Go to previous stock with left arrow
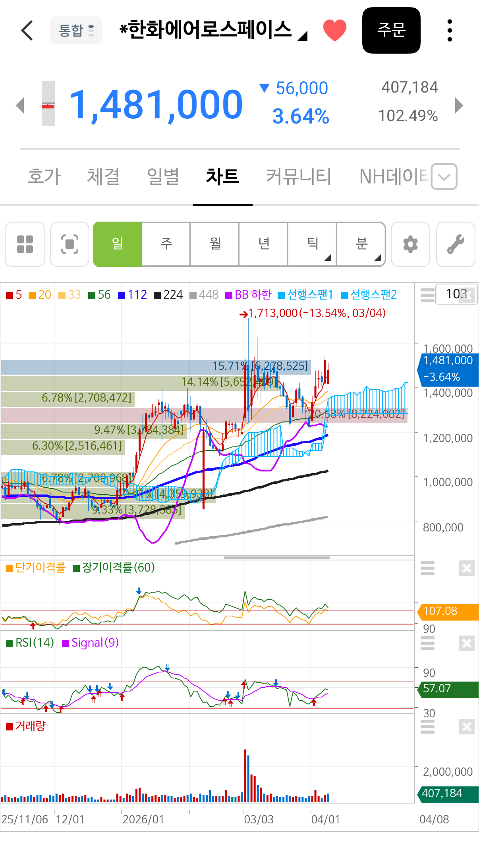This screenshot has height=846, width=479. tap(20, 105)
